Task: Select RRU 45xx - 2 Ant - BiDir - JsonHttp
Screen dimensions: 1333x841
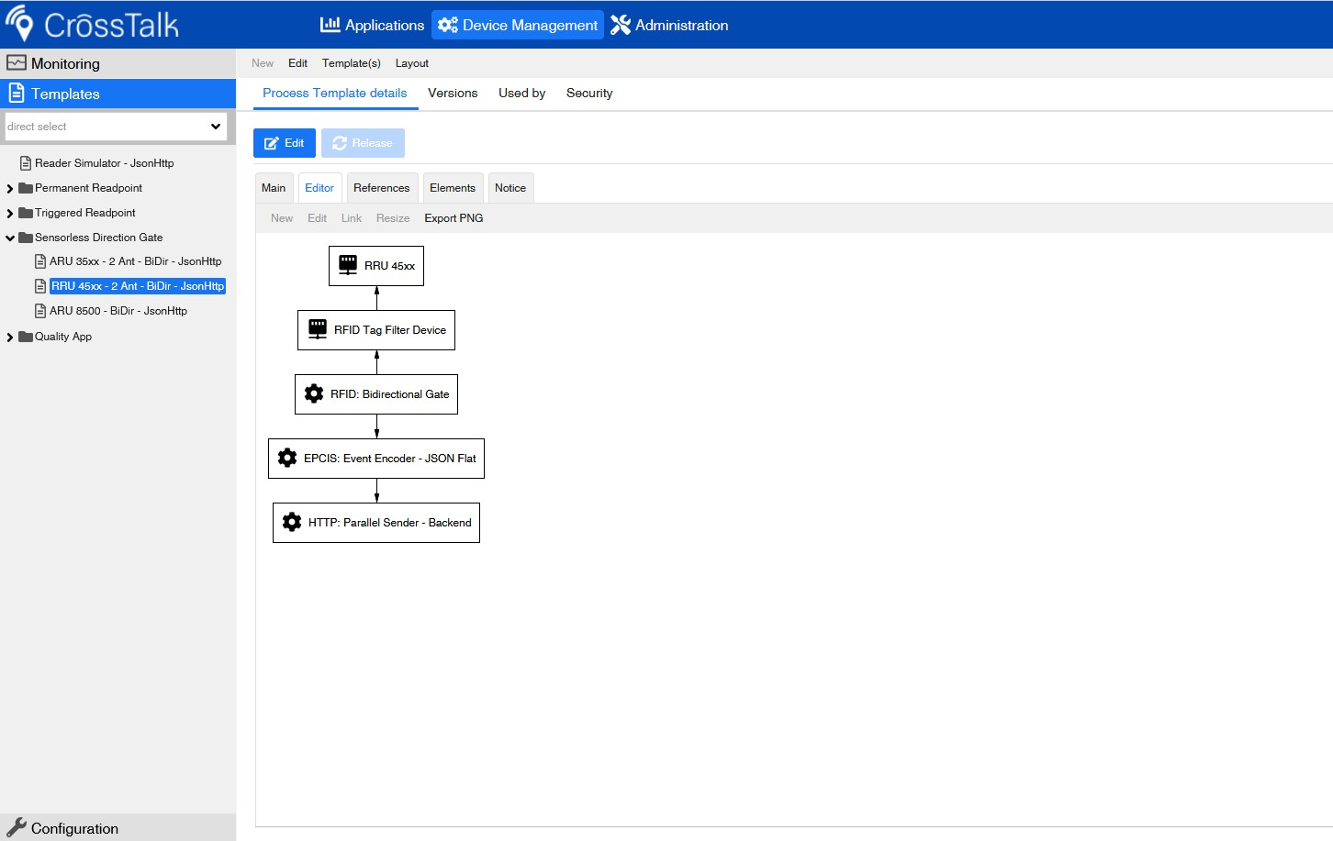Action: 138,286
